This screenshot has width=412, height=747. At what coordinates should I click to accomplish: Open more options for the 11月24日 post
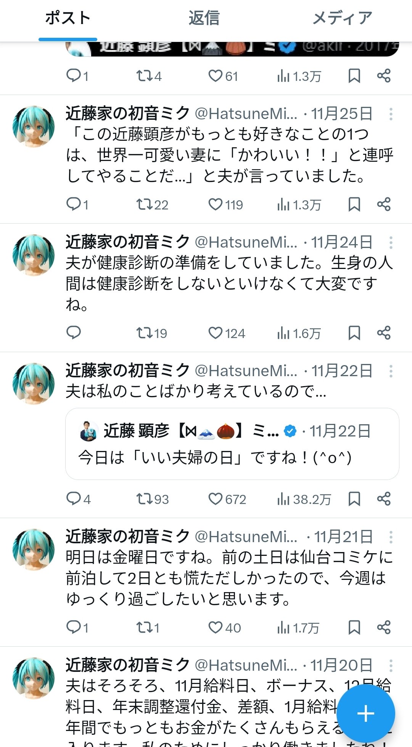pos(391,242)
